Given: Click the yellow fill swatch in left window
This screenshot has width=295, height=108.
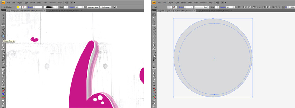Looking at the screenshot, I should click(18, 7).
